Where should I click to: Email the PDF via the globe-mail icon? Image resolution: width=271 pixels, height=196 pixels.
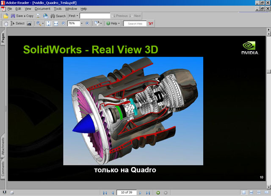pyautogui.click(x=45, y=16)
